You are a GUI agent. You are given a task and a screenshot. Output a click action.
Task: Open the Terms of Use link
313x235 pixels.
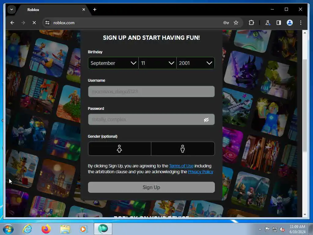[181, 166]
